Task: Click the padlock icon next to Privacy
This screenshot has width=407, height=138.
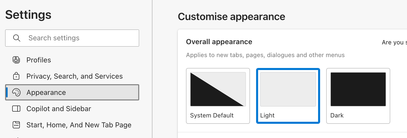Action: [16, 76]
